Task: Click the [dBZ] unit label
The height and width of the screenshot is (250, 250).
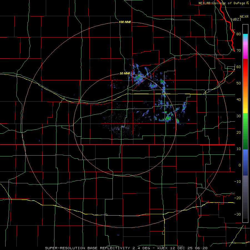Action: coord(236,19)
